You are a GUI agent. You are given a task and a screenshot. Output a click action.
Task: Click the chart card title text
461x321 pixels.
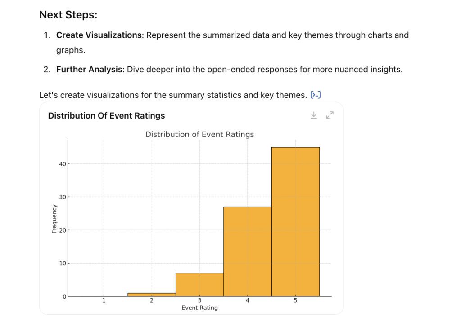106,115
